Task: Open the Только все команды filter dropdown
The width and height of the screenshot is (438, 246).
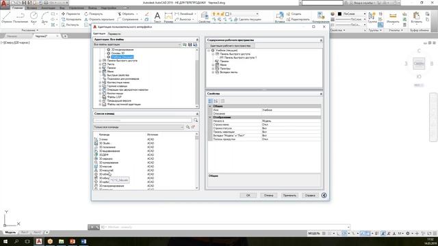Action: click(139, 127)
